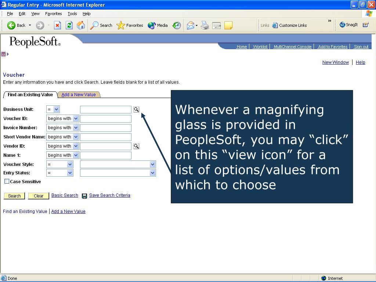376x282 pixels.
Task: Open the Help menu
Action: point(87,14)
